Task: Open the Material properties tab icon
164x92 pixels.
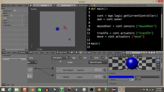Action: pos(134,56)
